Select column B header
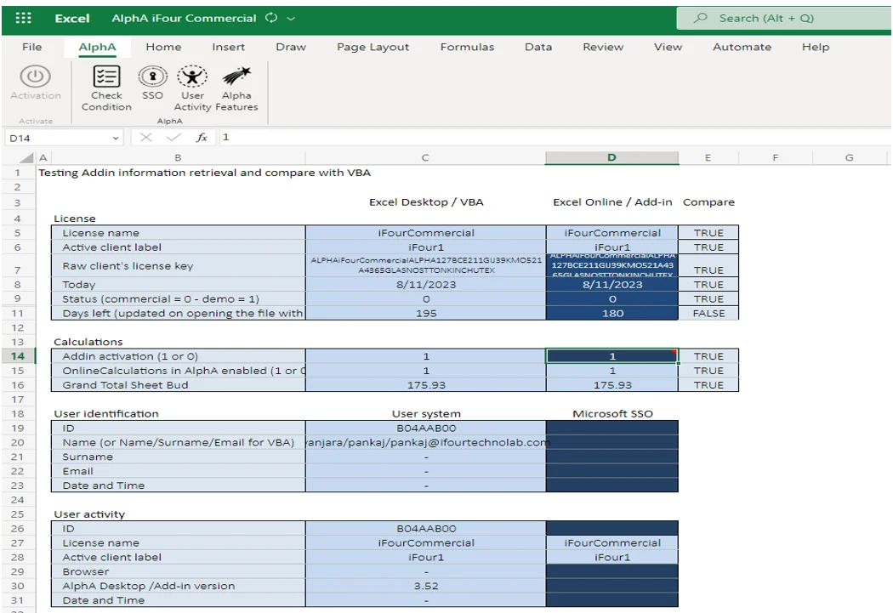Screen dimensions: 893x613 click(178, 157)
